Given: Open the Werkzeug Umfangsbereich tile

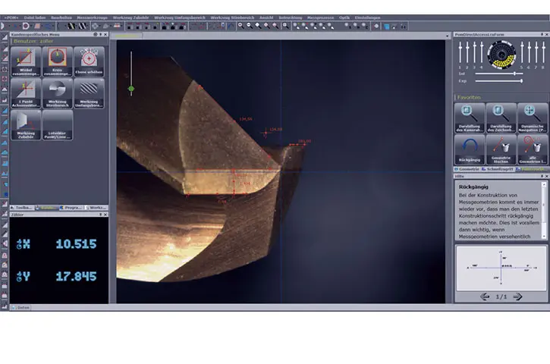Looking at the screenshot, I should [89, 93].
